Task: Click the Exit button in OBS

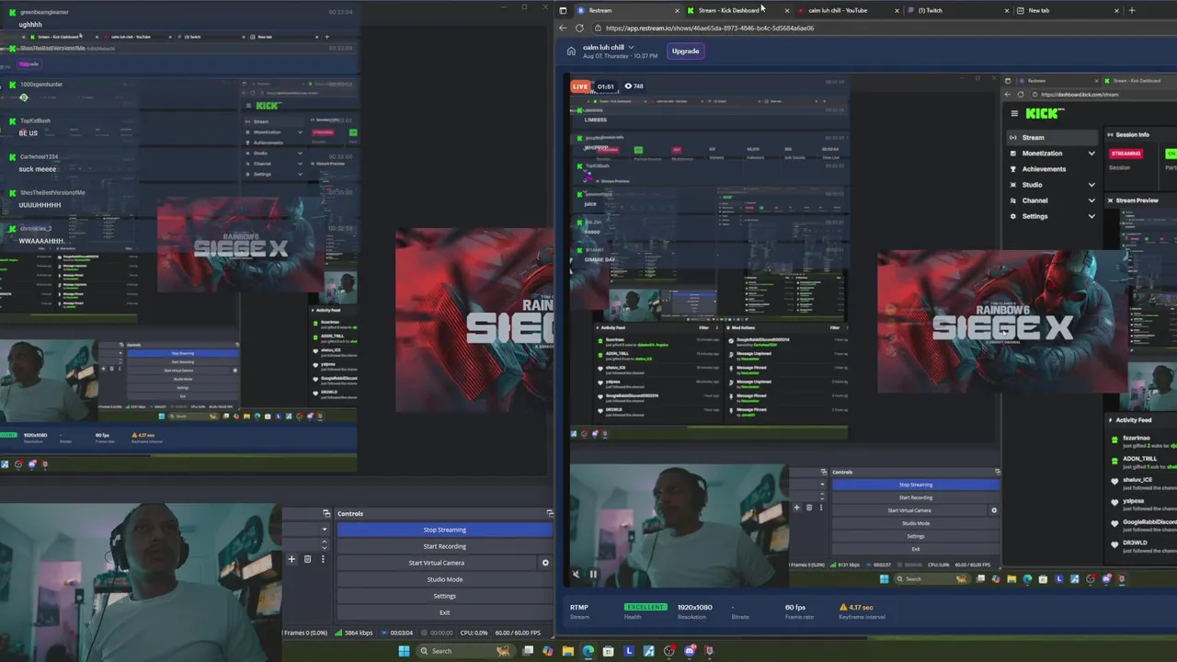Action: click(x=444, y=612)
